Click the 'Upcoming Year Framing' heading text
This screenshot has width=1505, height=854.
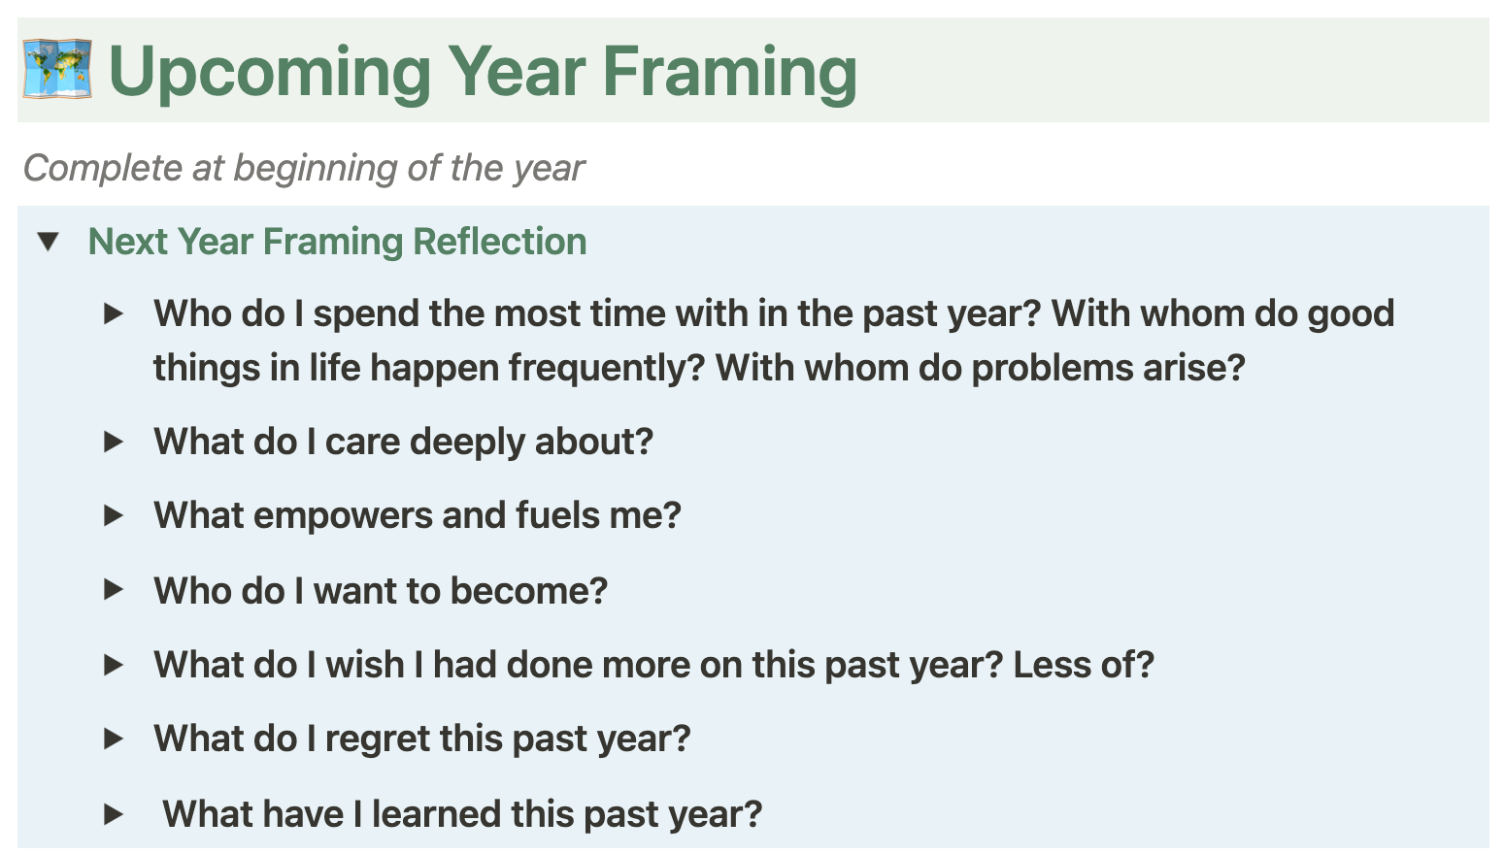click(483, 72)
